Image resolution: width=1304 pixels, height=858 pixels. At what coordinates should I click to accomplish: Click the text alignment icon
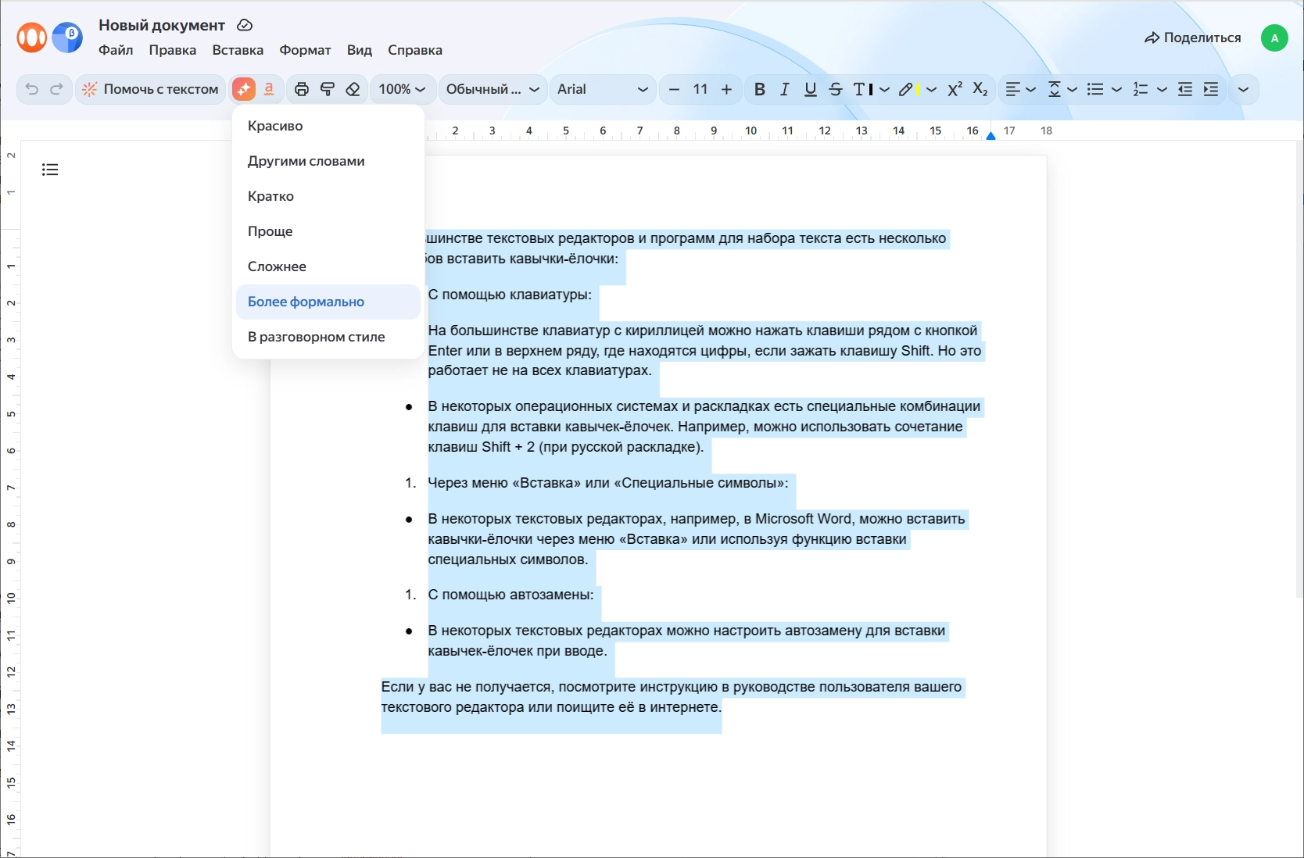point(1012,89)
